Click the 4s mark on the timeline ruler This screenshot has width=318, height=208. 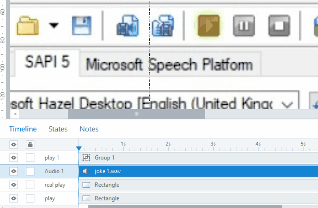(258, 144)
